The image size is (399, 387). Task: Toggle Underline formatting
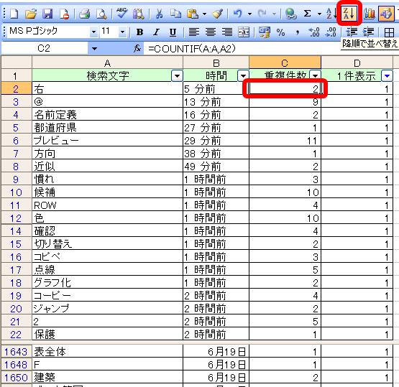[x=173, y=32]
